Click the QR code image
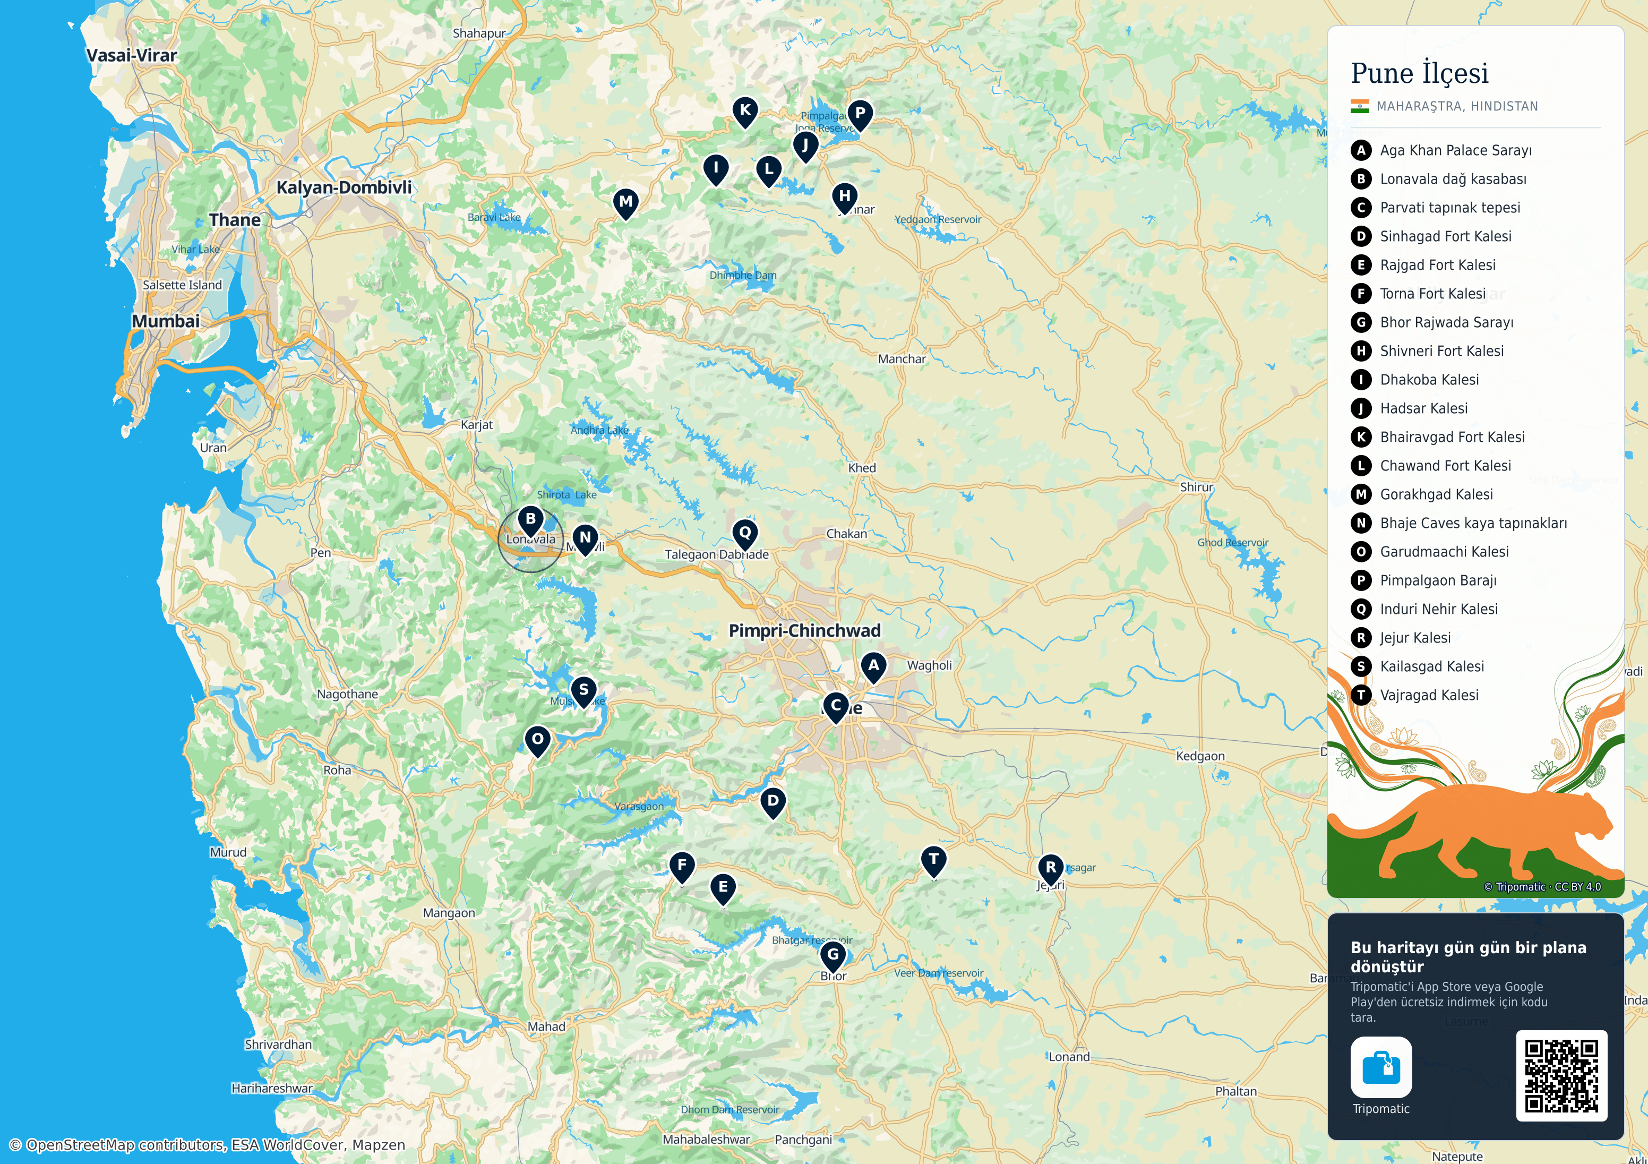The image size is (1648, 1164). click(1561, 1075)
